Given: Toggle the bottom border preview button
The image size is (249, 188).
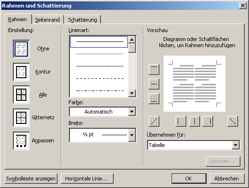Looking at the screenshot, I should [154, 98].
